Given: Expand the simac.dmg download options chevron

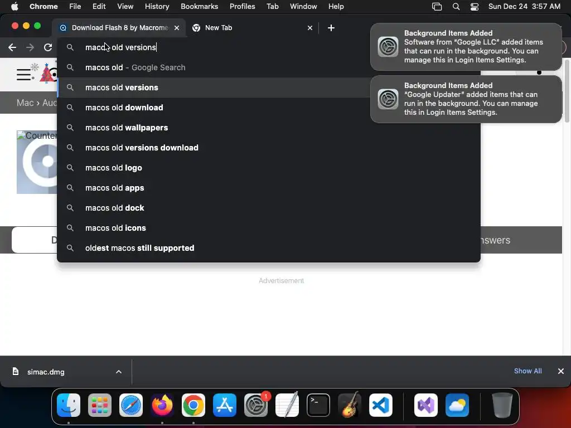Looking at the screenshot, I should 119,372.
